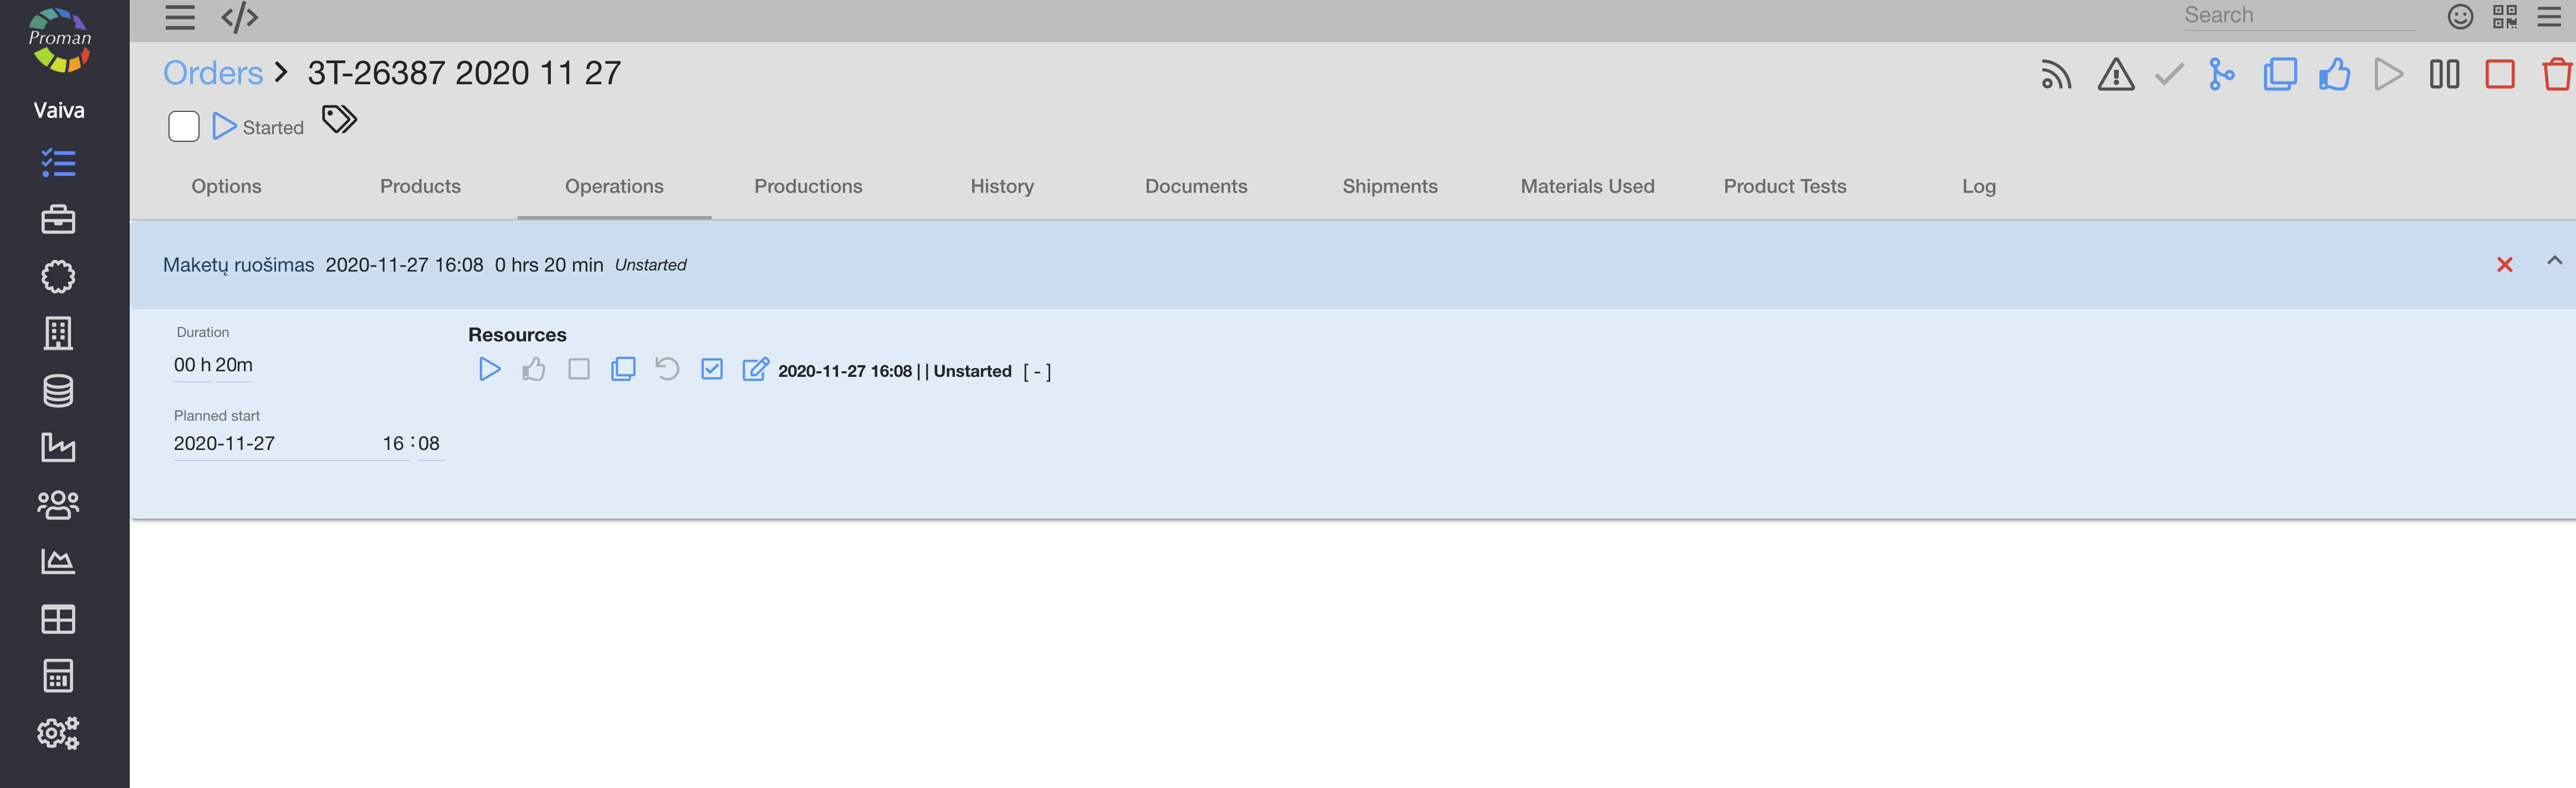The width and height of the screenshot is (2576, 788).
Task: Open the Materials Used tab
Action: coord(1587,187)
